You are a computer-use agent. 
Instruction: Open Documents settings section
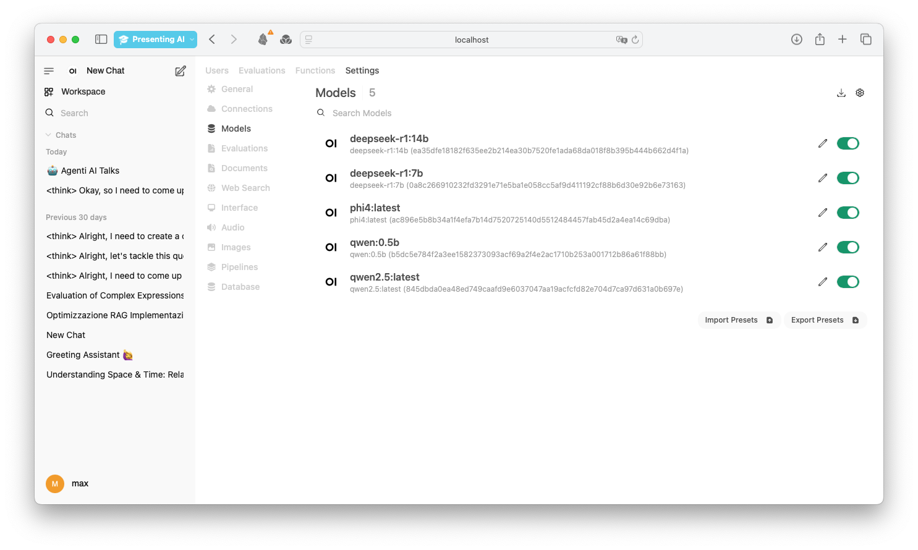click(237, 168)
